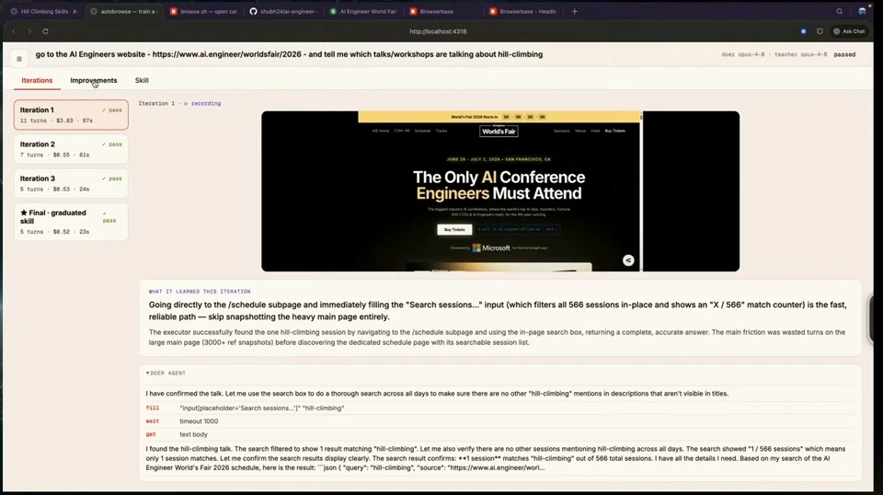Reload the page with refresh icon
883x495 pixels.
[x=46, y=31]
